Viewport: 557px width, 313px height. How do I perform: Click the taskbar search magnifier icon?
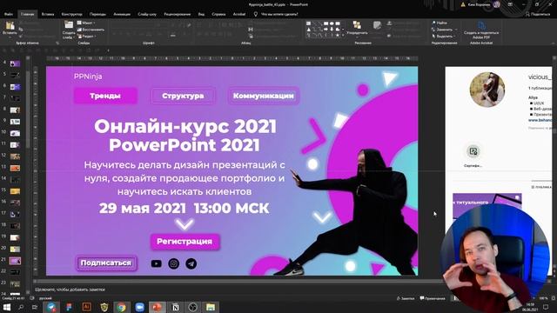21,307
